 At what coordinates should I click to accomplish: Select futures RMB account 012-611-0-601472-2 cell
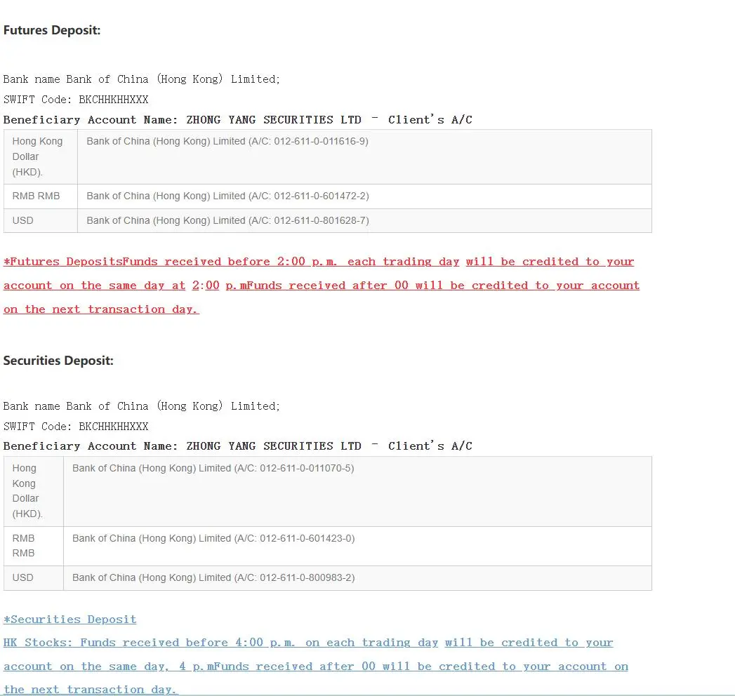pos(364,196)
